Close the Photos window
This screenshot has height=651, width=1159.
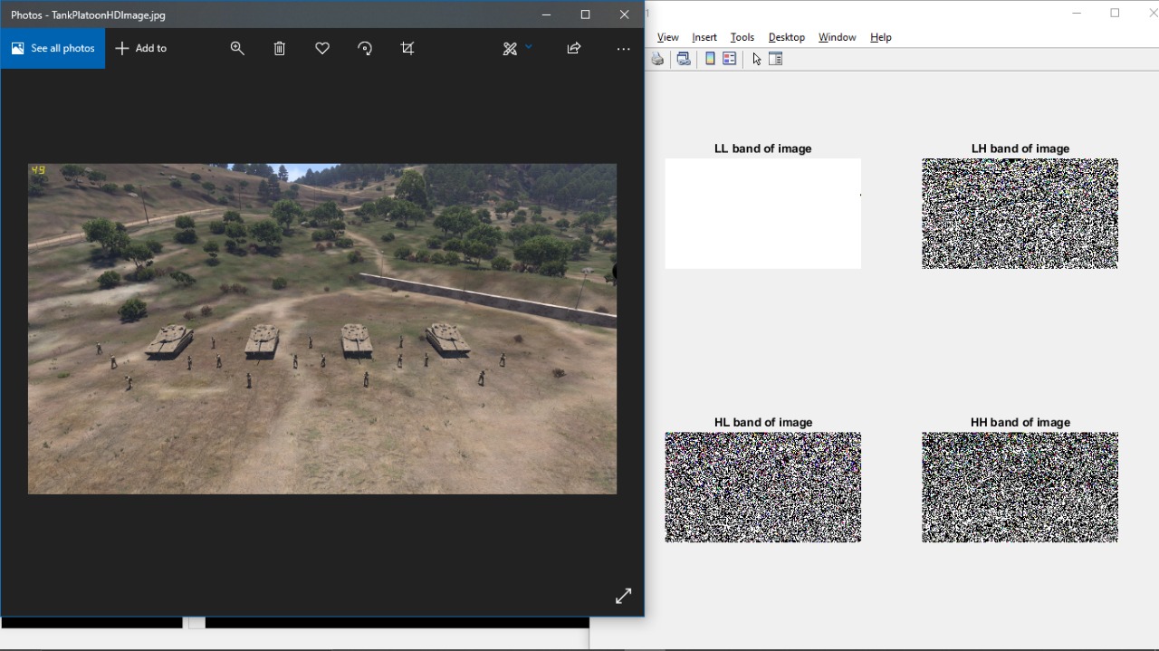click(624, 14)
